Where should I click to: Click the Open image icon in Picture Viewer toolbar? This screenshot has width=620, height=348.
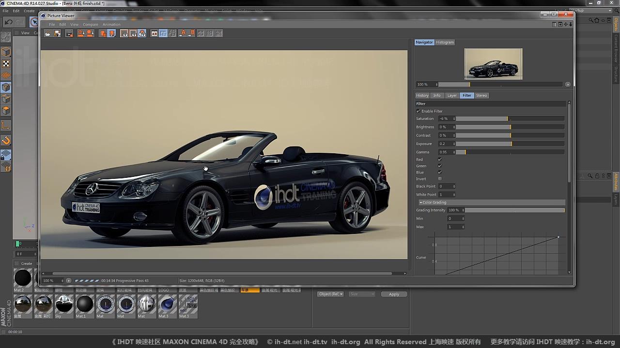coord(47,33)
